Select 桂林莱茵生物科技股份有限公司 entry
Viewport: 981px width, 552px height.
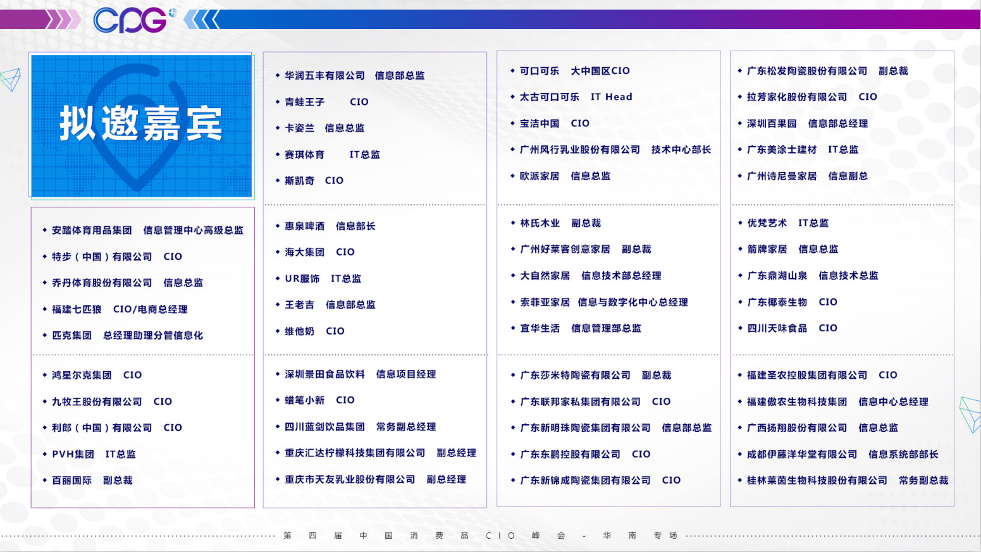pyautogui.click(x=848, y=481)
